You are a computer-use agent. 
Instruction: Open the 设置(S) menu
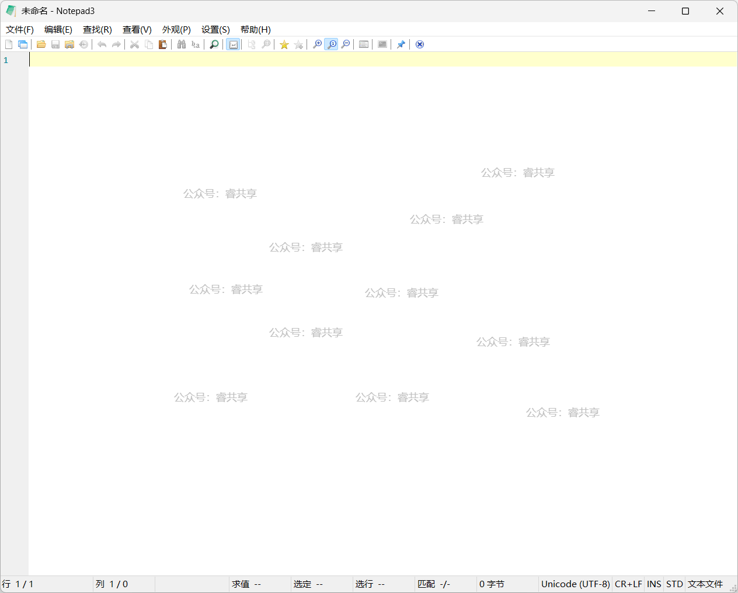[215, 29]
